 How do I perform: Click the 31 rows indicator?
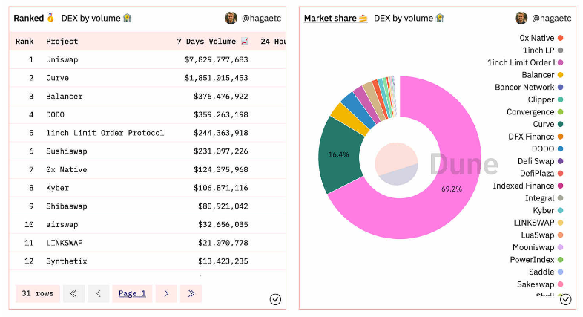[x=38, y=293]
